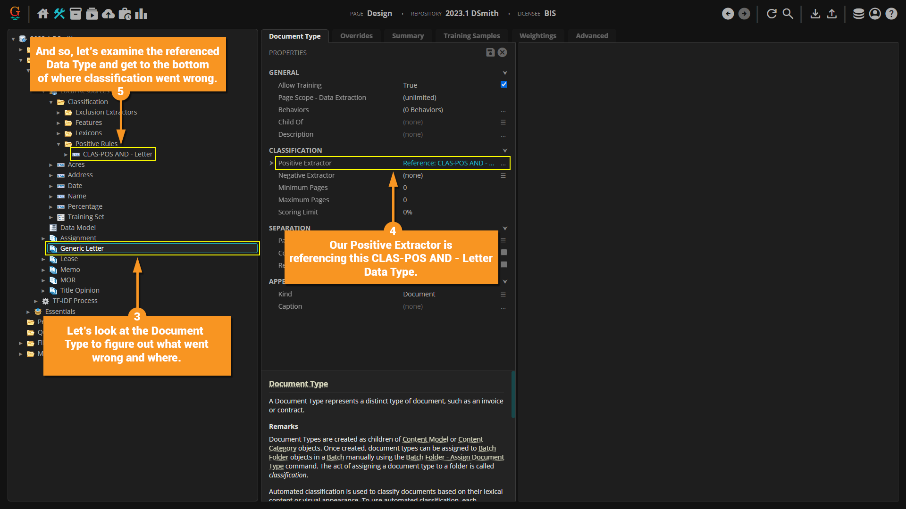906x509 pixels.
Task: Open the cloud upload Imports icon
Action: click(x=109, y=14)
